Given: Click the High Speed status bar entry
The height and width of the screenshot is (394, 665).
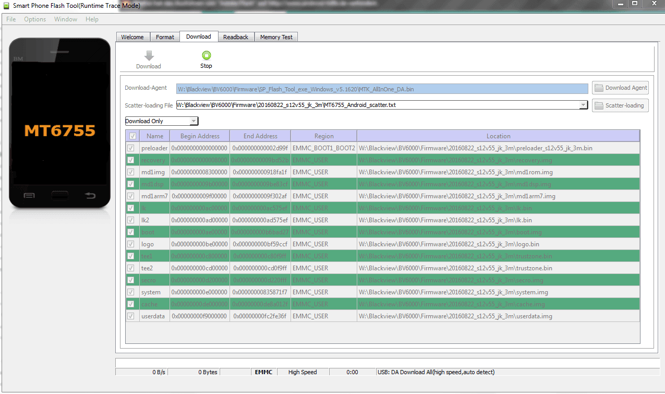Looking at the screenshot, I should click(x=303, y=372).
